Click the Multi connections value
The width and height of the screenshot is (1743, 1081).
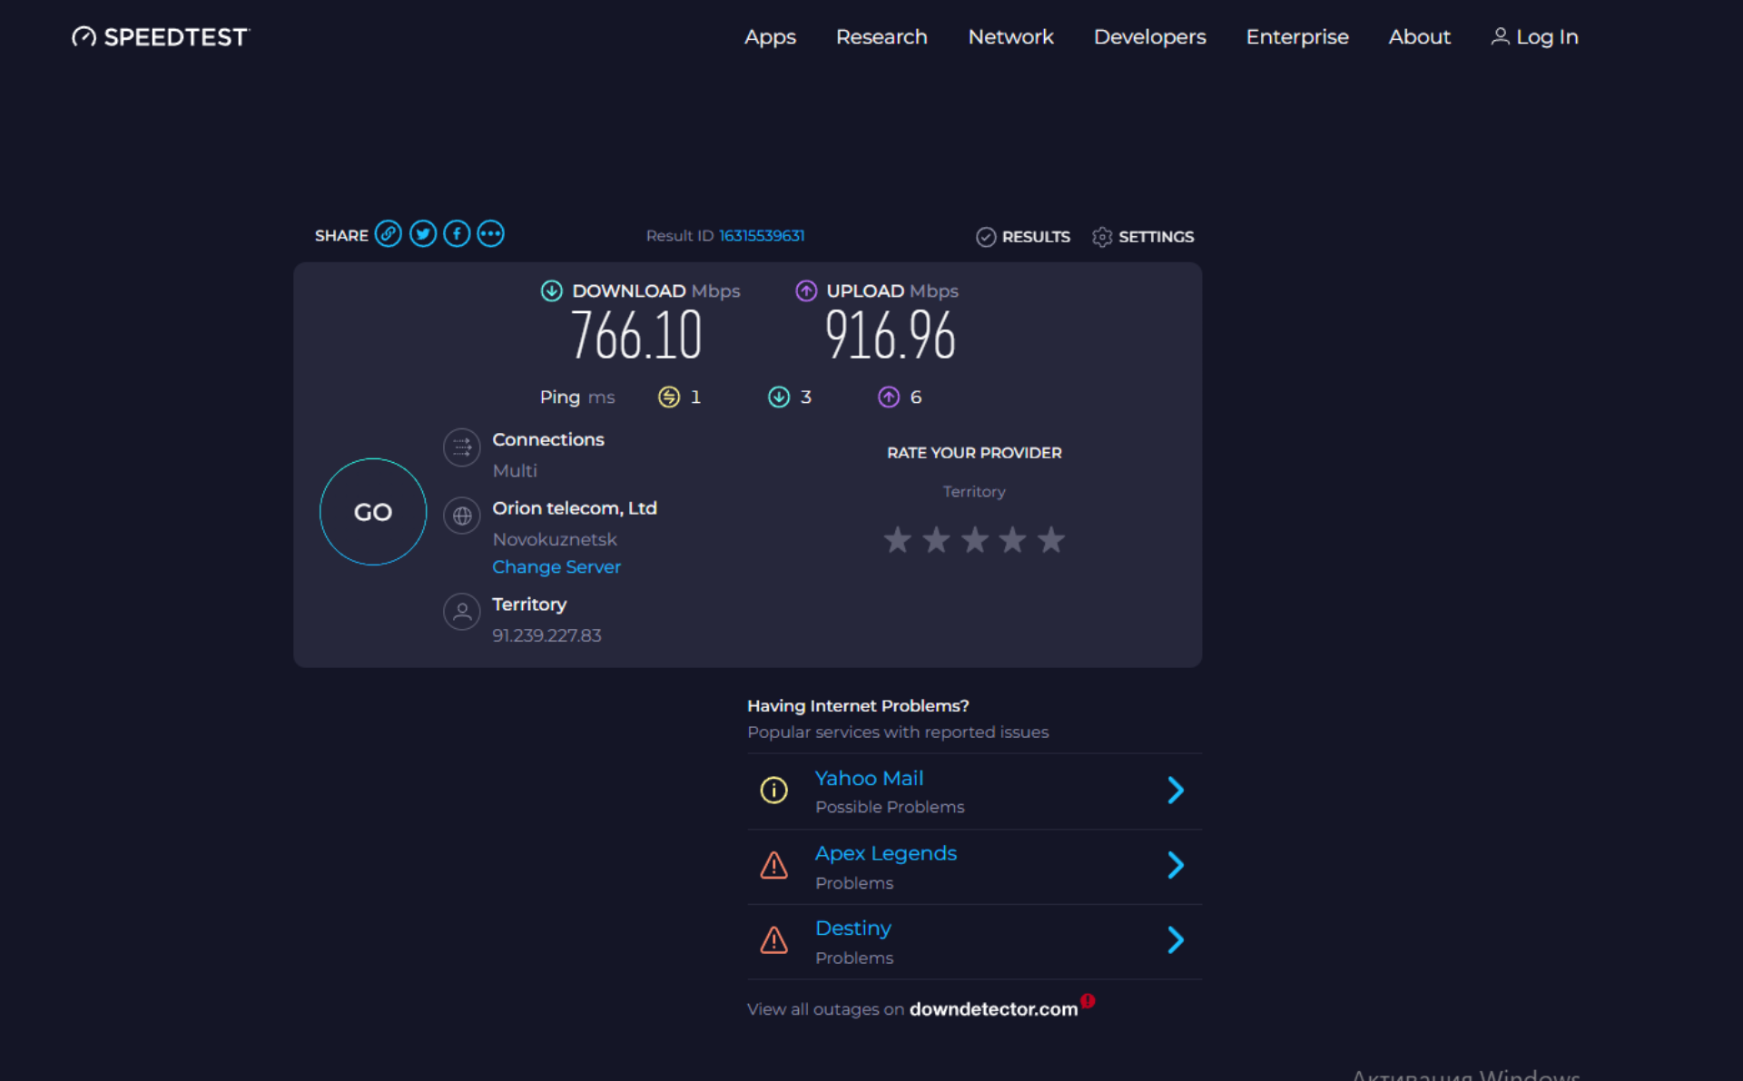click(x=515, y=470)
